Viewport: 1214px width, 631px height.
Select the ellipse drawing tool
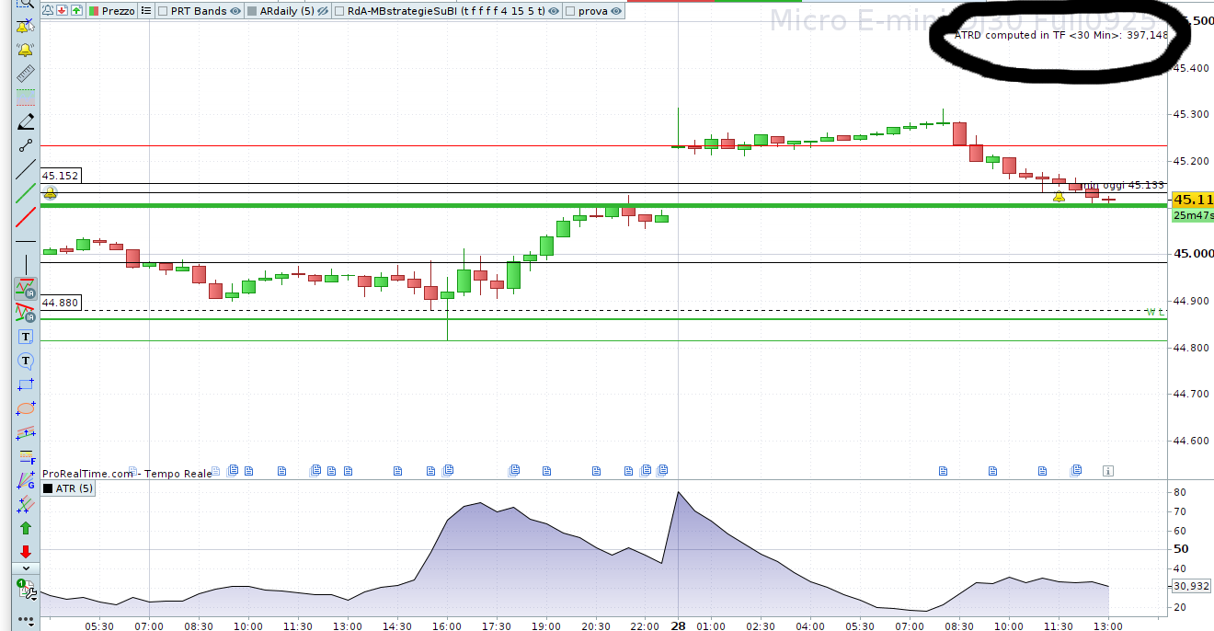(x=25, y=407)
